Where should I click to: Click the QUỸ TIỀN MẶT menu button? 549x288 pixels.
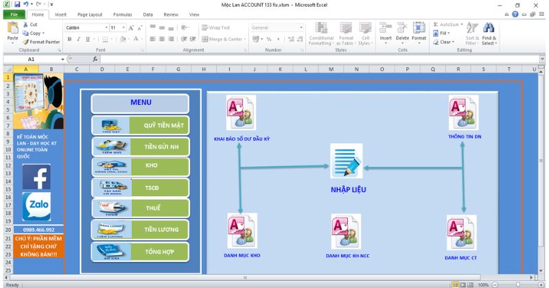pos(141,125)
